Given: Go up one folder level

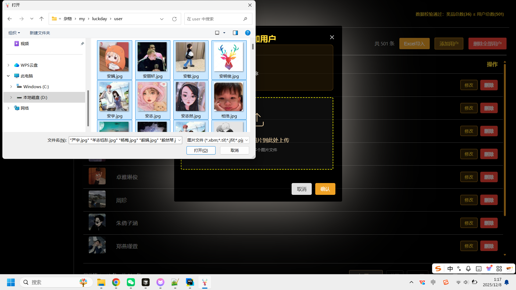Looking at the screenshot, I should click(x=41, y=19).
